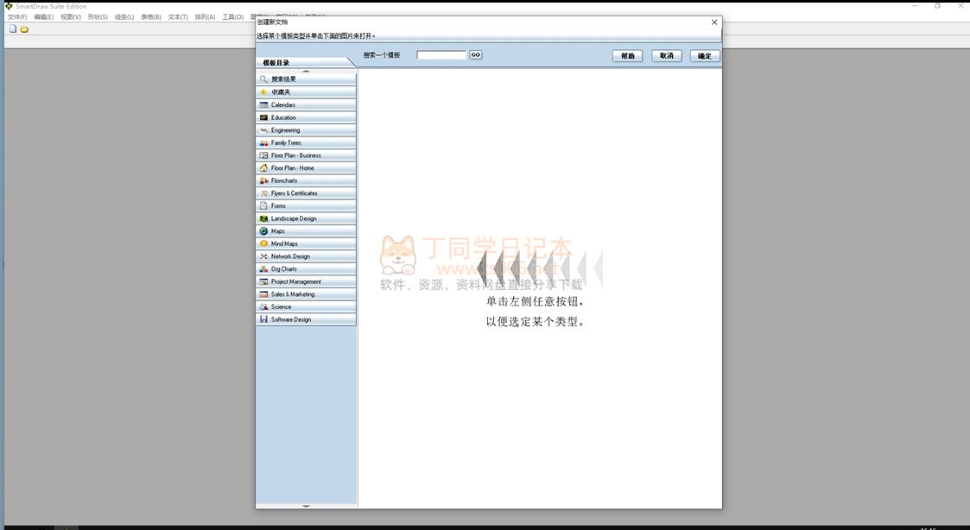
Task: Open the Landscape Design category
Action: pyautogui.click(x=306, y=218)
